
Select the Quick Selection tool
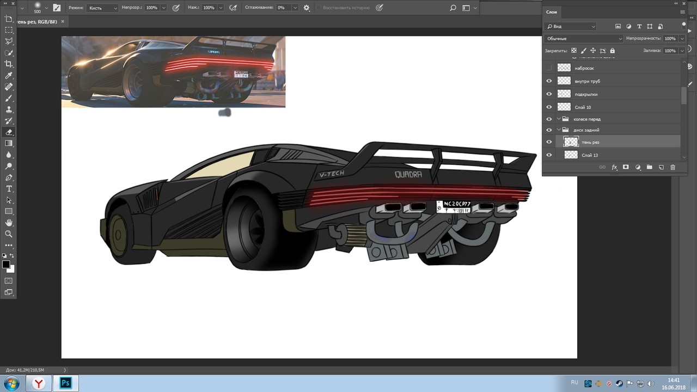(x=9, y=53)
